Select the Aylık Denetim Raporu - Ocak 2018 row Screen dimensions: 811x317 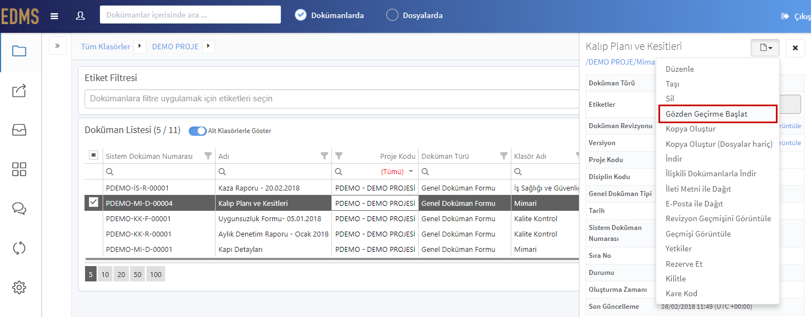pos(332,234)
